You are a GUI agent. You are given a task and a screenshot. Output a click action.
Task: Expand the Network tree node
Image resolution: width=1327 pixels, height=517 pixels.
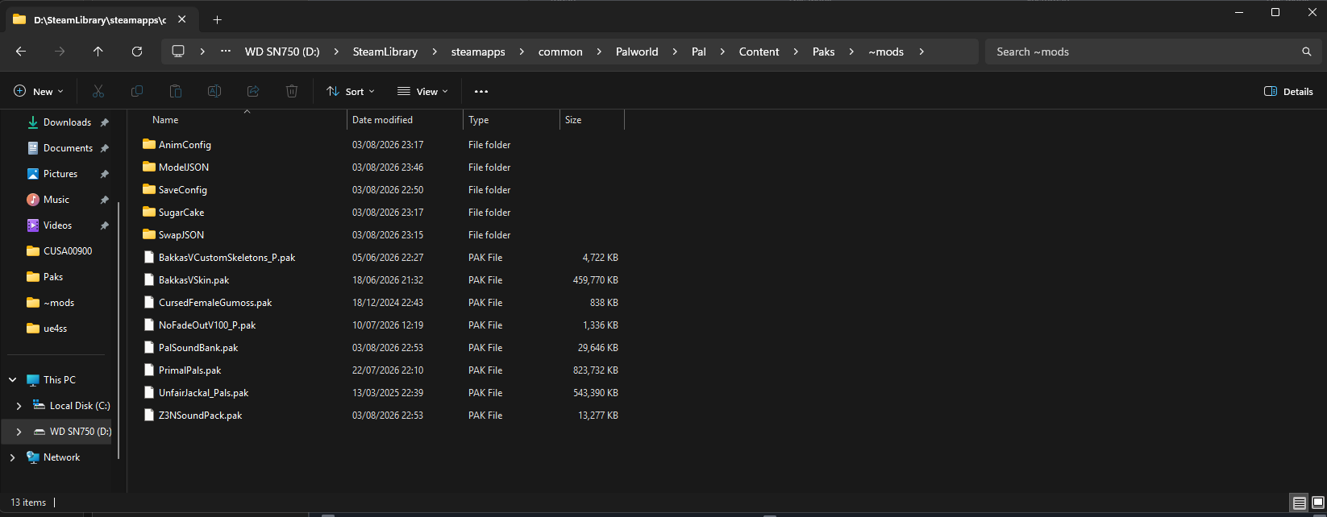(13, 457)
